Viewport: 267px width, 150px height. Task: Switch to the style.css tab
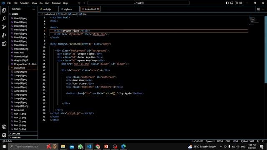pyautogui.click(x=68, y=9)
